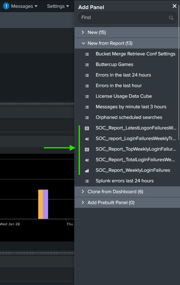Click the purple bar in the chart
The height and width of the screenshot is (285, 180).
pyautogui.click(x=46, y=204)
